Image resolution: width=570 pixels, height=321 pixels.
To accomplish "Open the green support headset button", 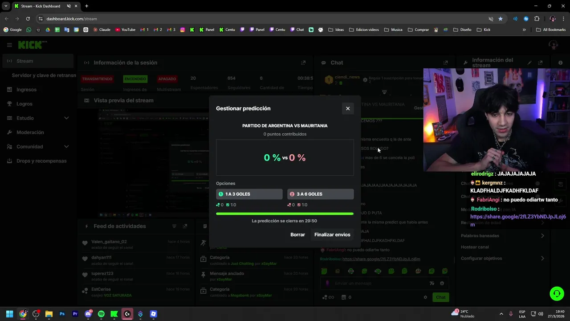I will pyautogui.click(x=557, y=293).
